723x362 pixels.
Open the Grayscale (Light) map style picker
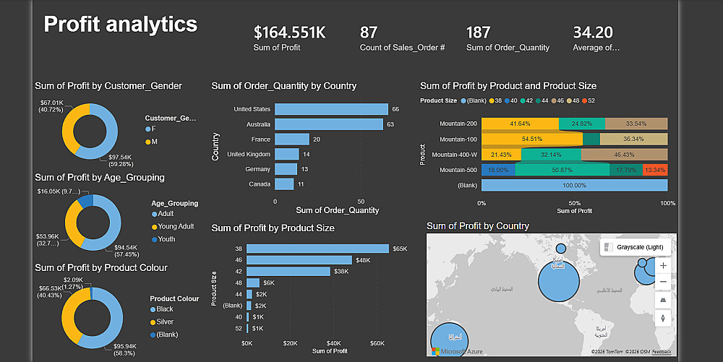(x=636, y=247)
